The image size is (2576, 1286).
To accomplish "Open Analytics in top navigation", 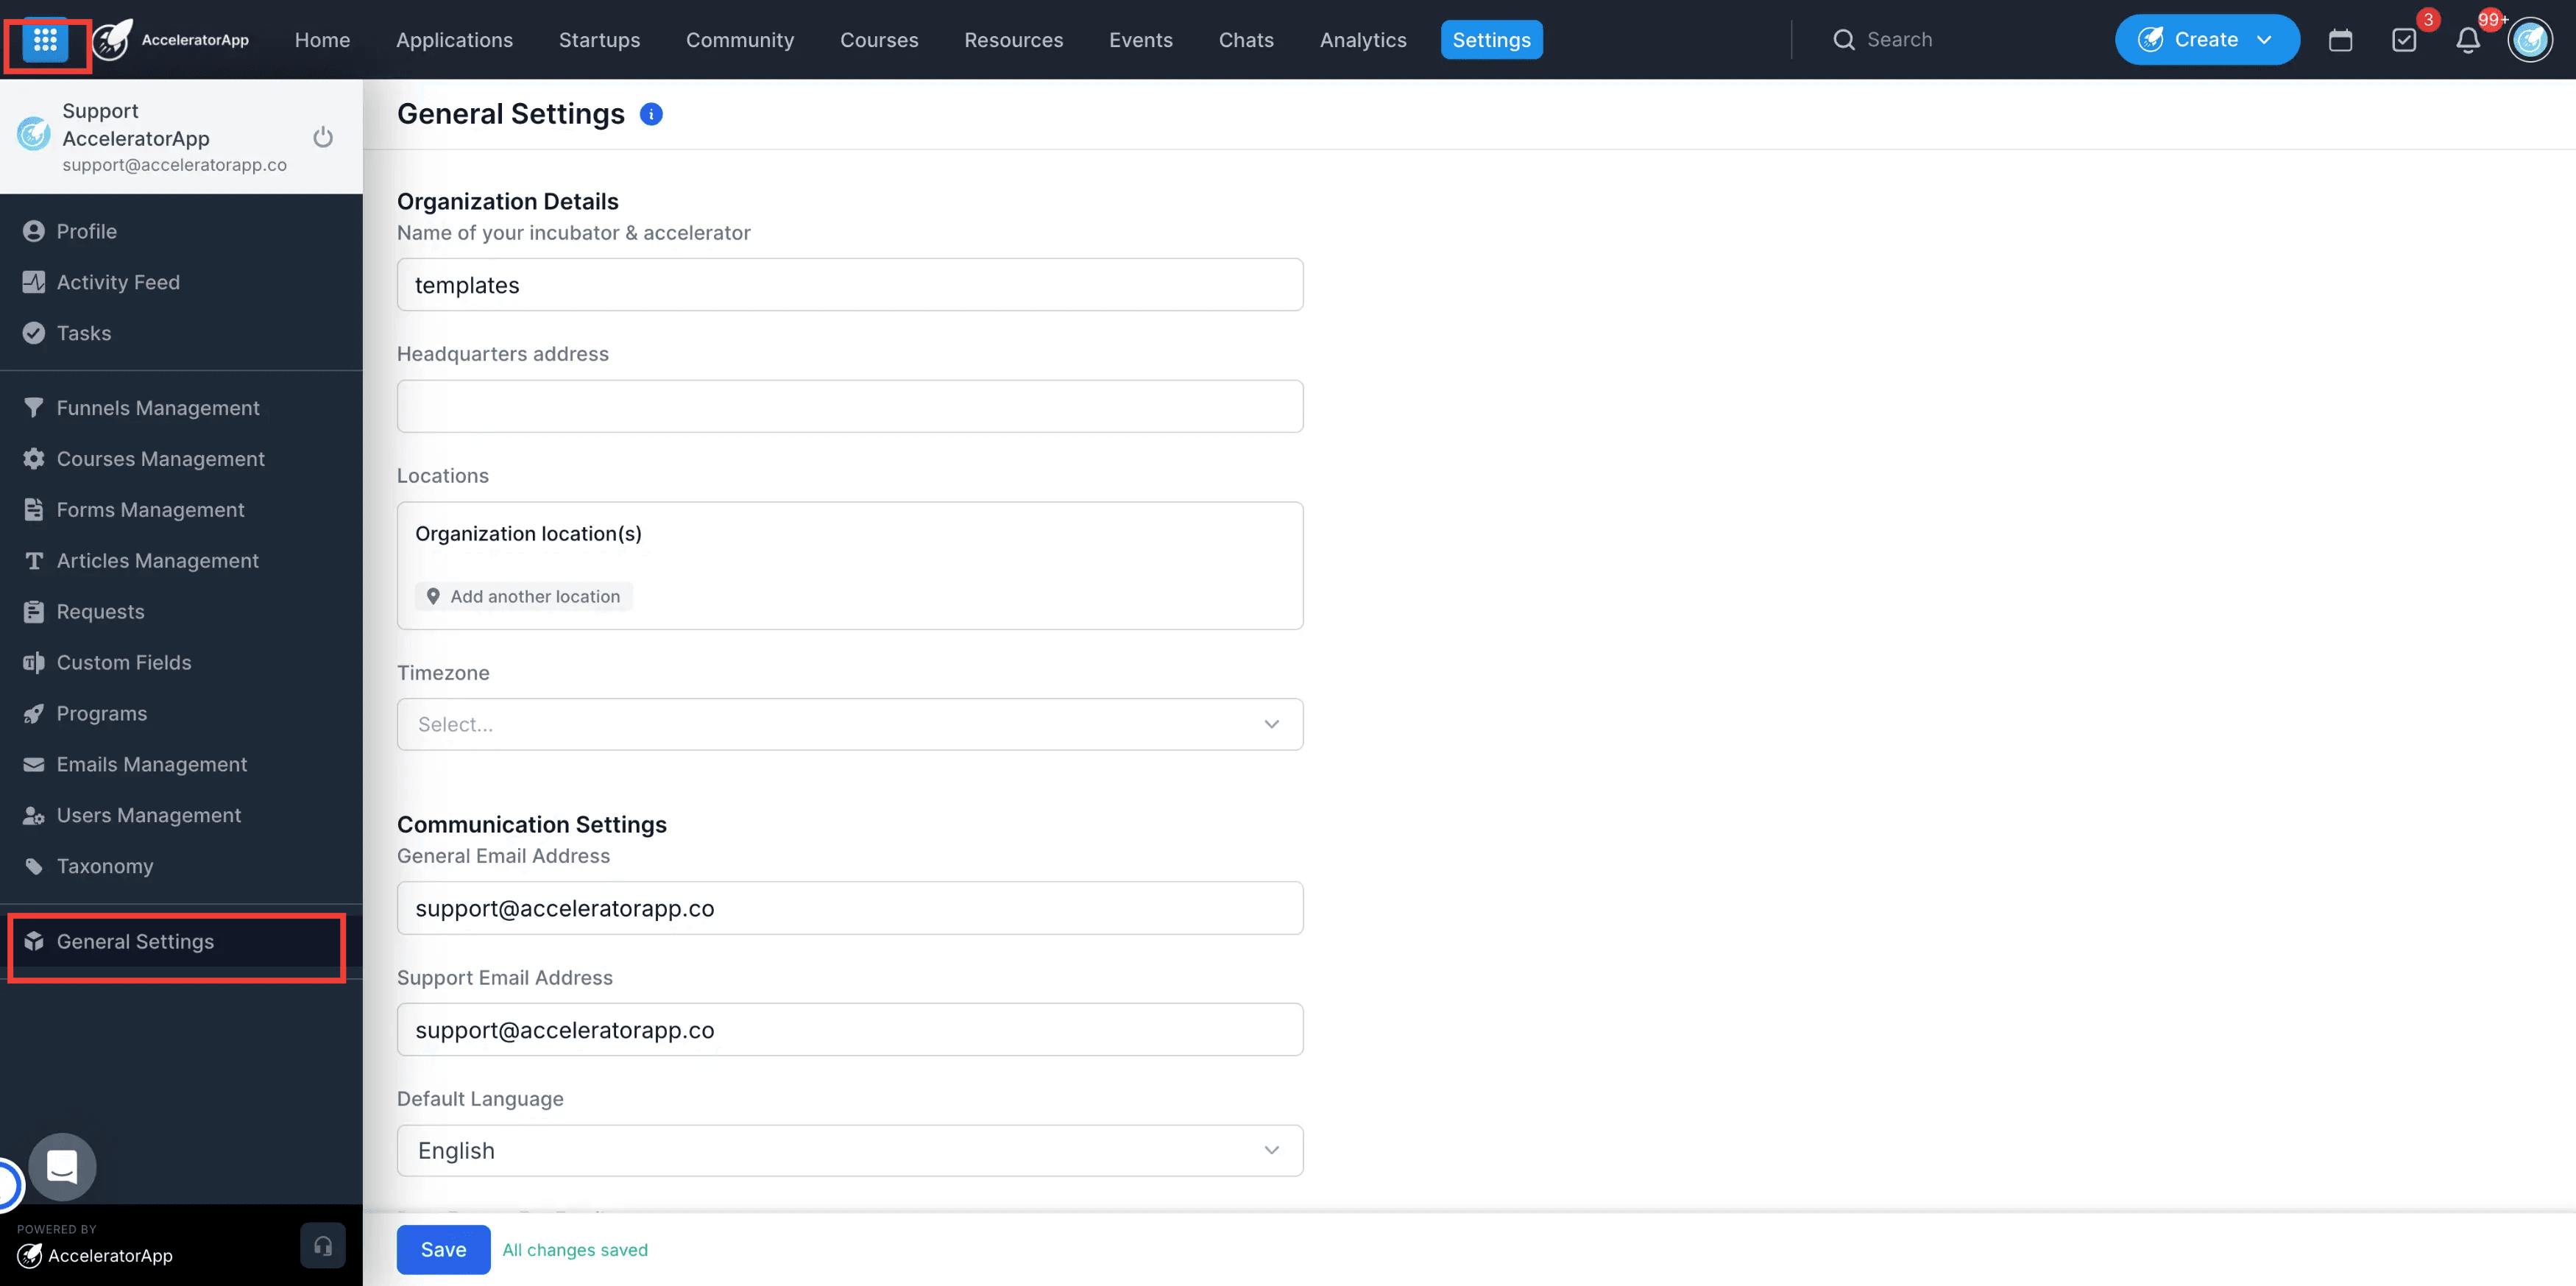I will tap(1363, 40).
